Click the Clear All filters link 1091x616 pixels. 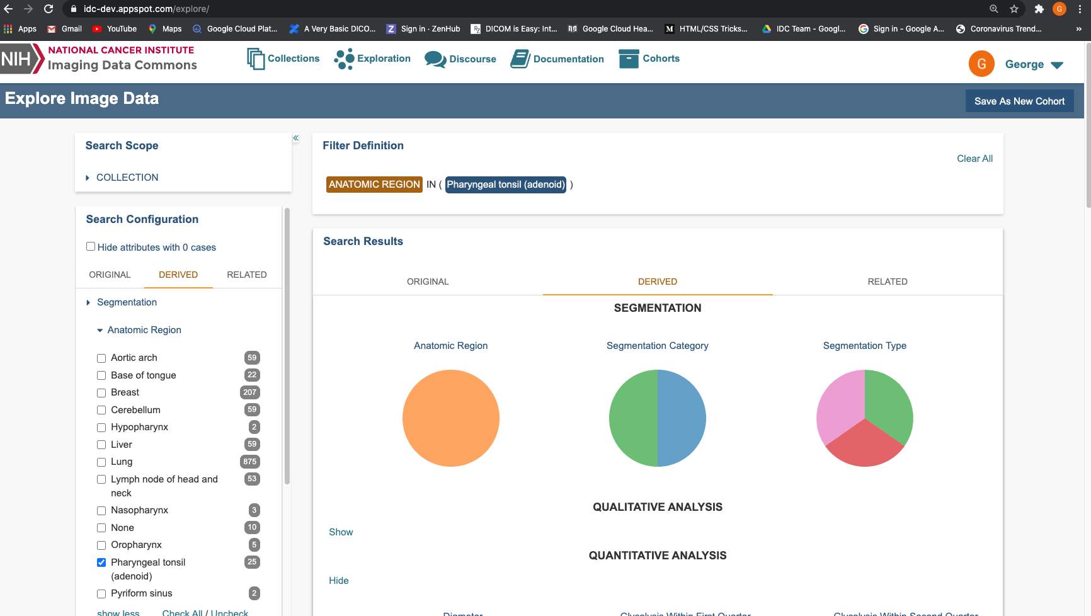974,159
